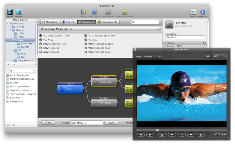Viewport: 235px width, 145px height.
Task: Toggle the Audio AAC Quicktime checkbox
Action: pyautogui.click(x=165, y=53)
